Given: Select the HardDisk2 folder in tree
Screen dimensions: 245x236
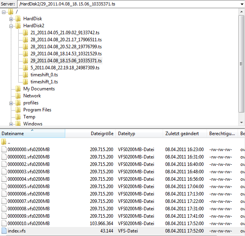Looking at the screenshot, I should point(34,26).
